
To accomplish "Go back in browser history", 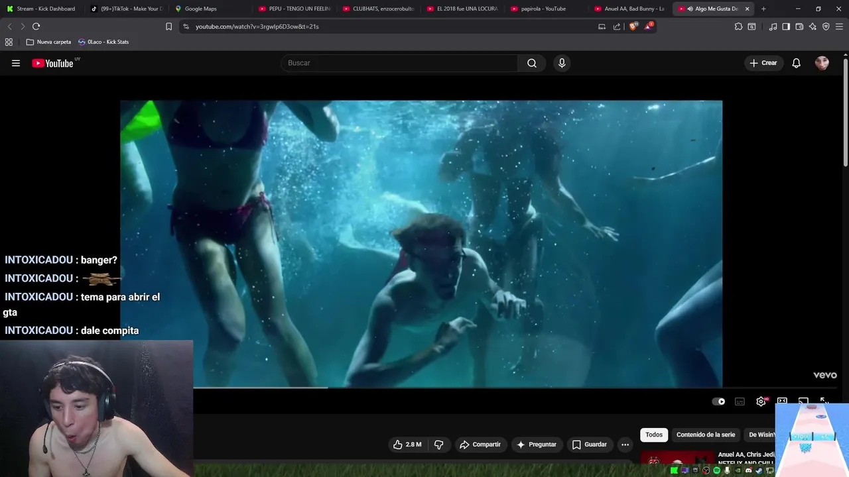I will pos(9,26).
